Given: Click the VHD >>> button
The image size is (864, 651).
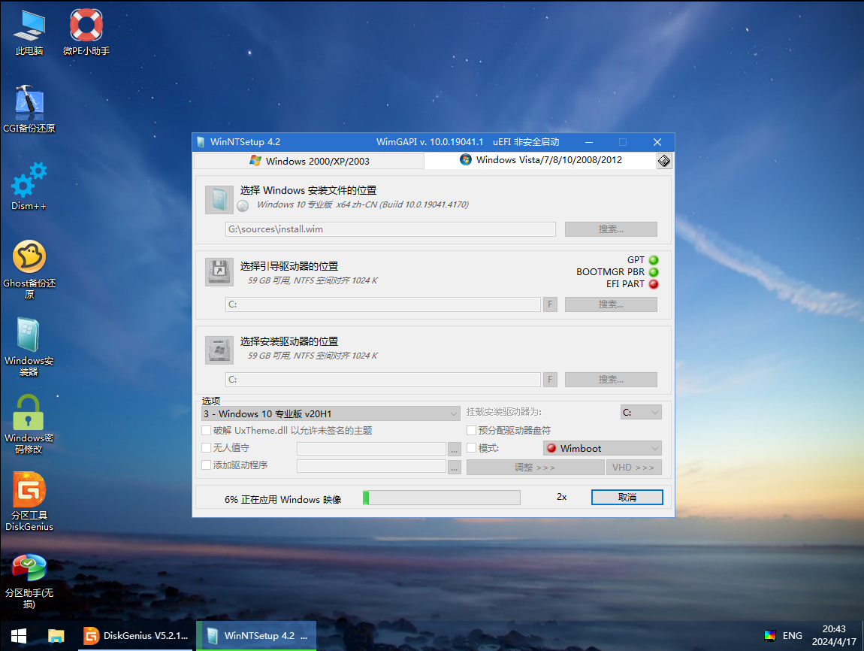Looking at the screenshot, I should click(x=633, y=468).
